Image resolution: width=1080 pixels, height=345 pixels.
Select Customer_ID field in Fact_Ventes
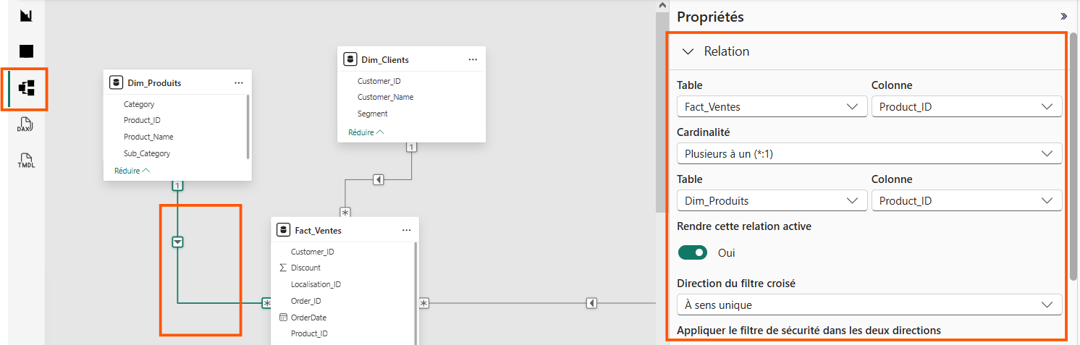click(313, 252)
